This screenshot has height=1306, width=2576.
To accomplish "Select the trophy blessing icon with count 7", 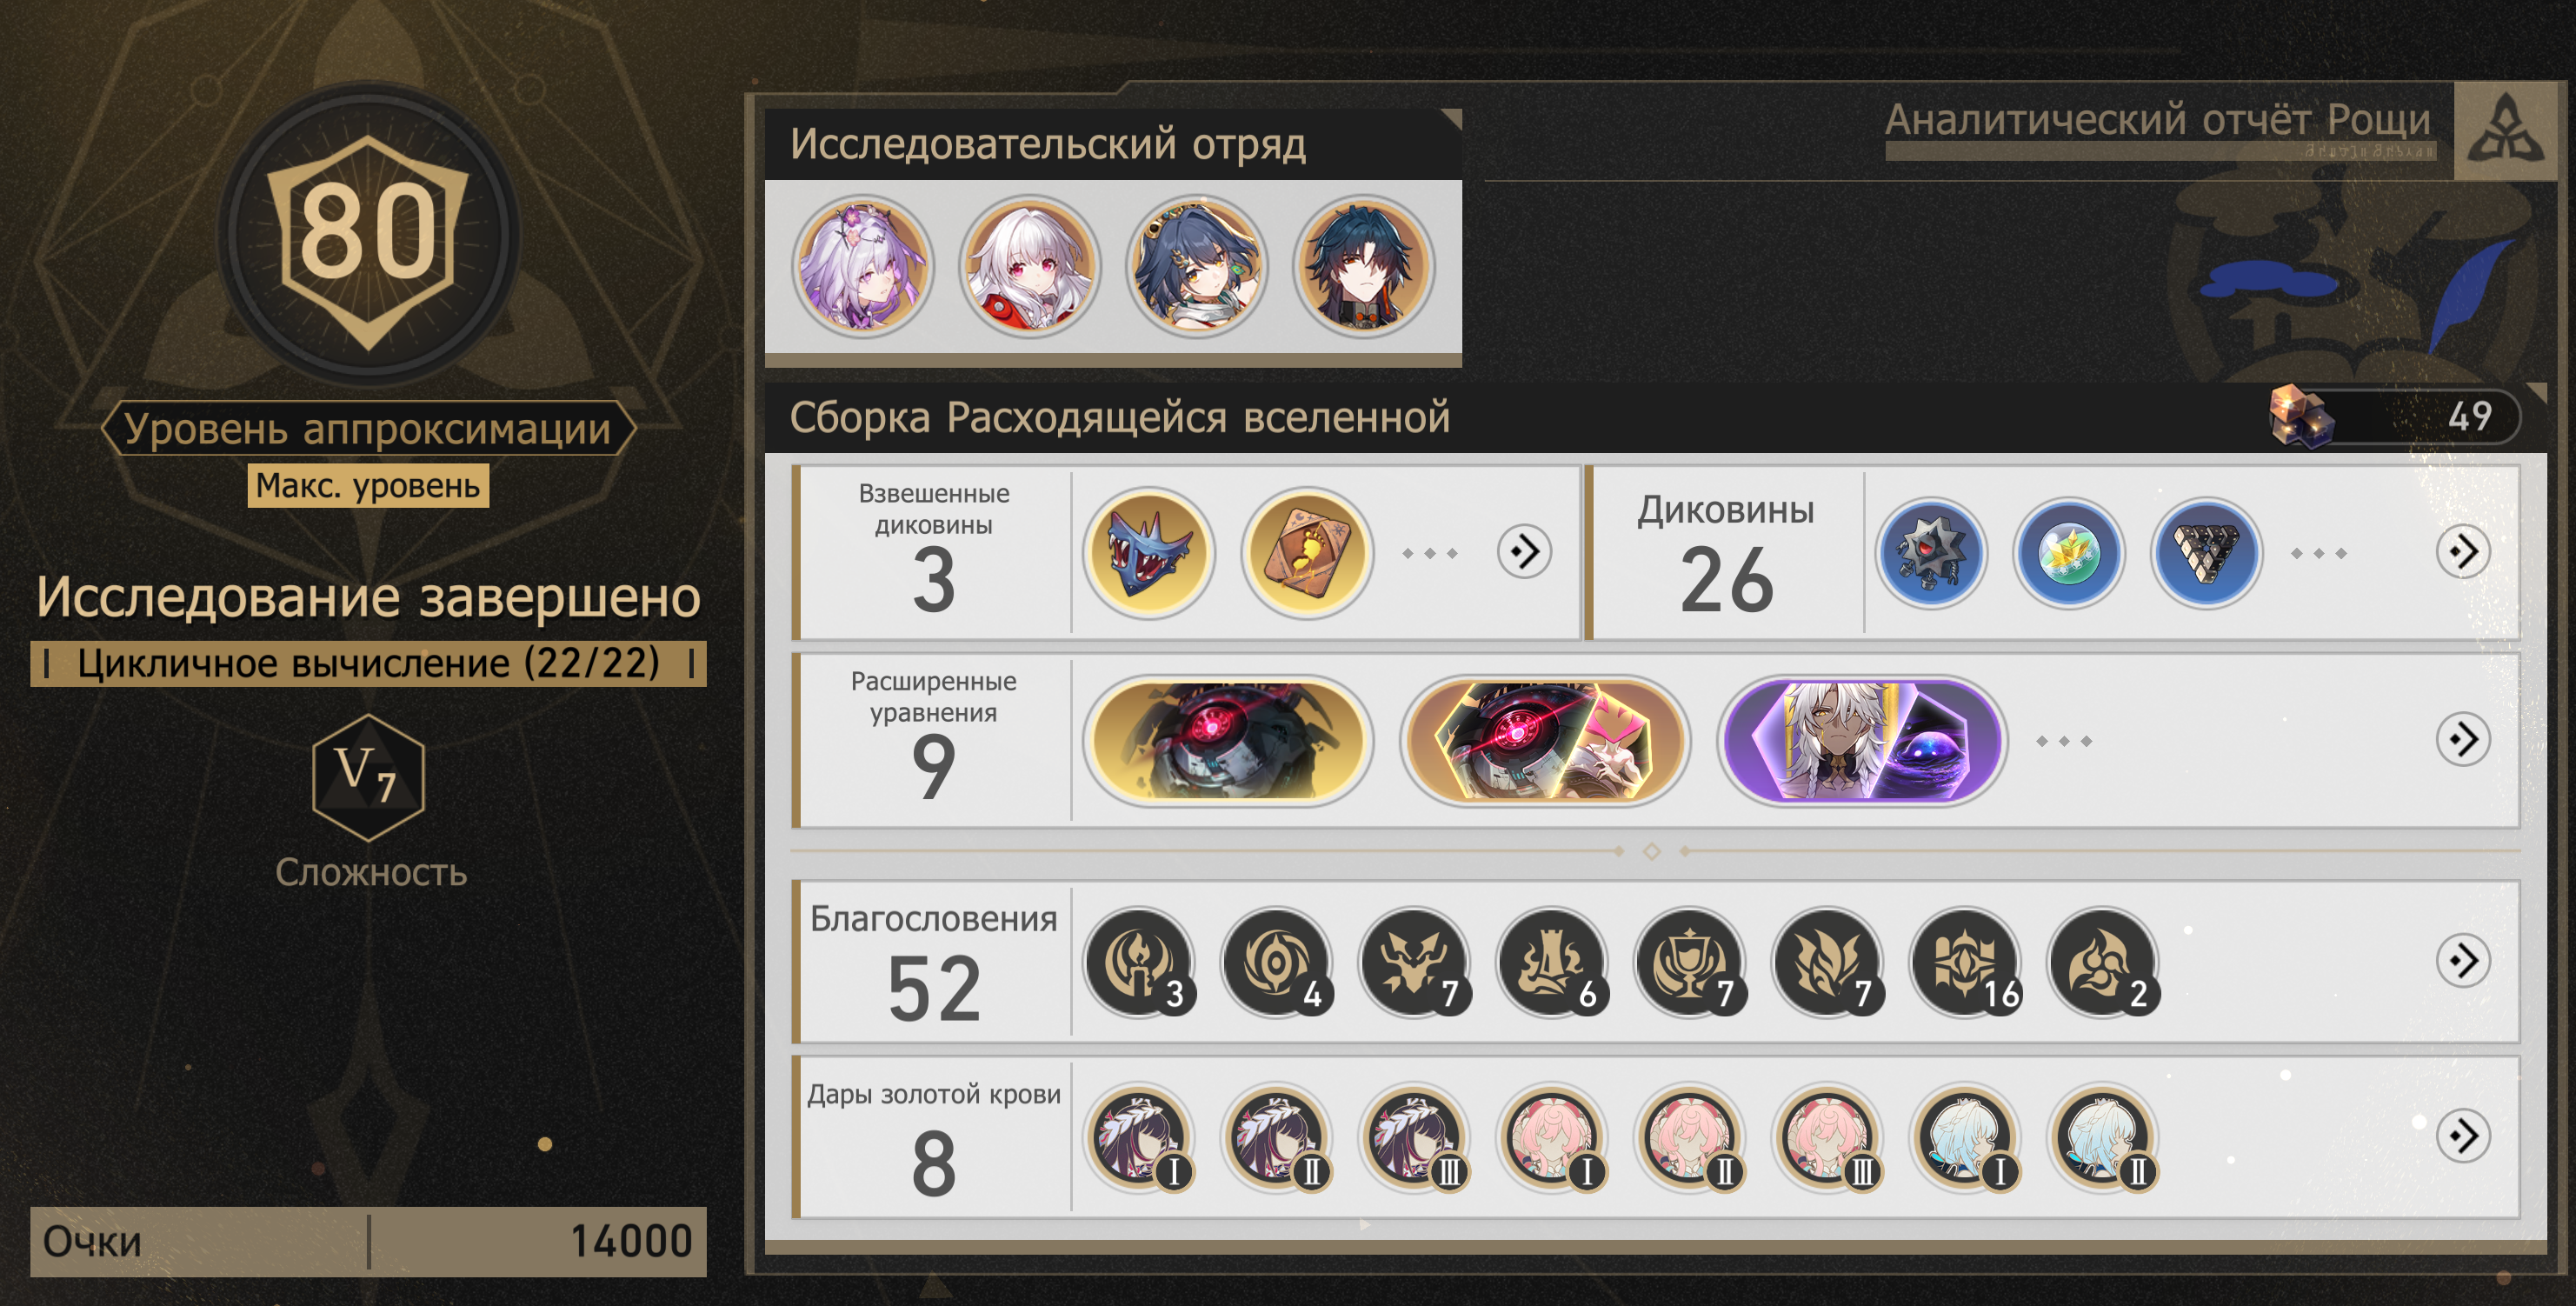I will [1690, 962].
